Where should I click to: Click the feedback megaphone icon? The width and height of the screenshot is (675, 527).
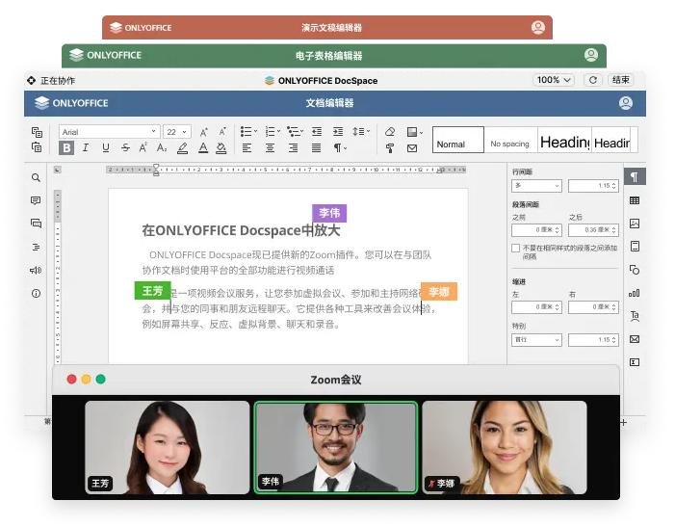click(37, 270)
